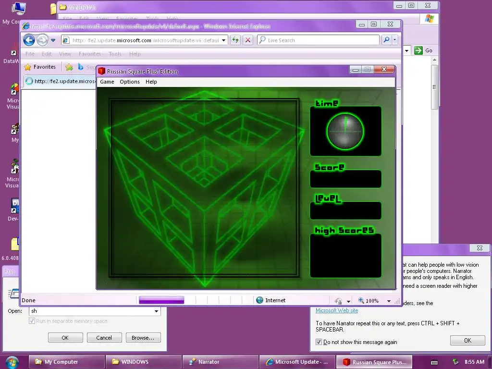
Task: Click the Internet Explorer logo in title bar
Action: point(26,26)
